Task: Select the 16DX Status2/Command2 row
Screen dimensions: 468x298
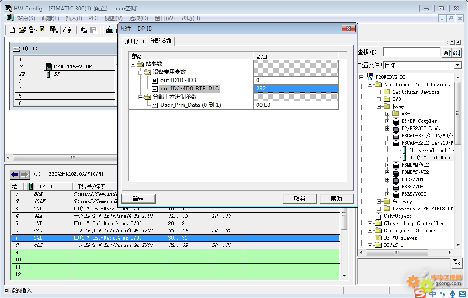Action: coord(64,201)
